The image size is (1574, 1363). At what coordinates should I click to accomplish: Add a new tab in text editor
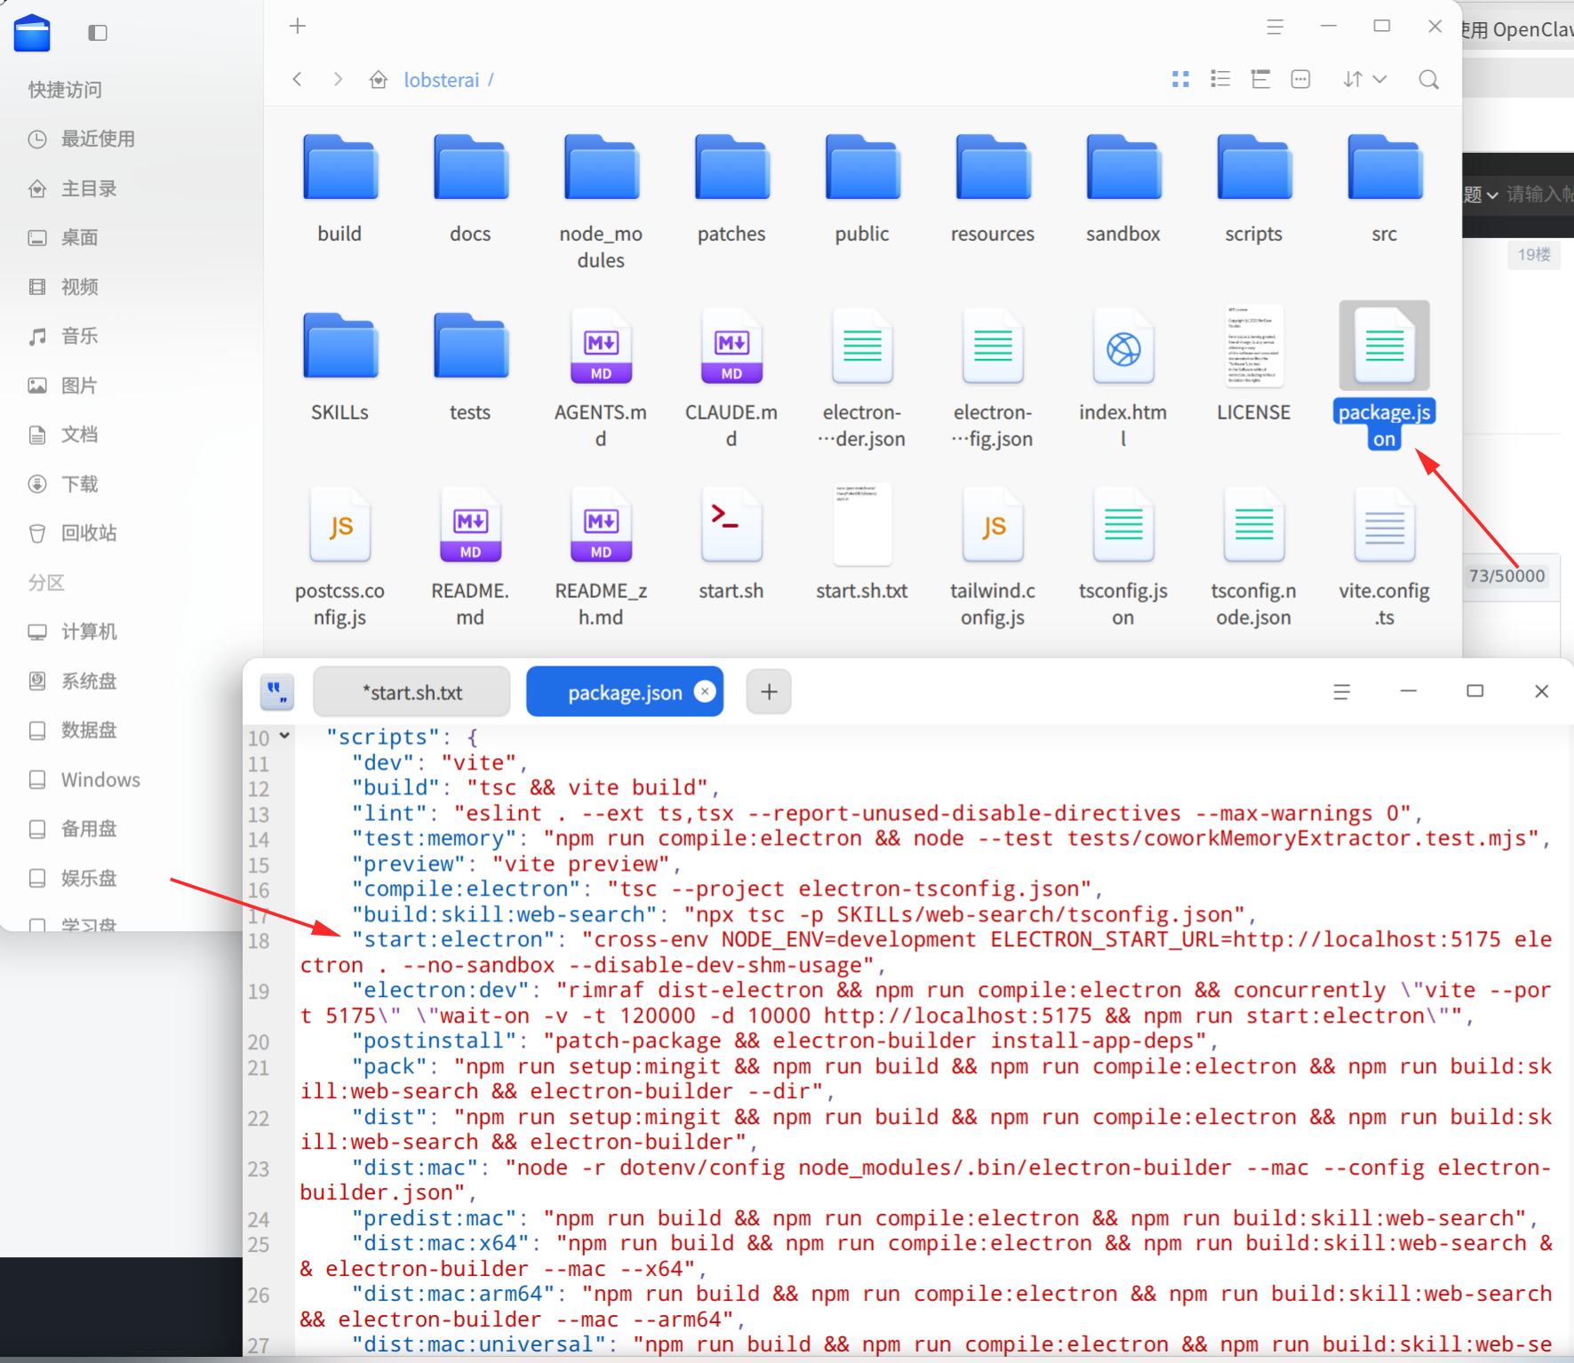coord(769,691)
